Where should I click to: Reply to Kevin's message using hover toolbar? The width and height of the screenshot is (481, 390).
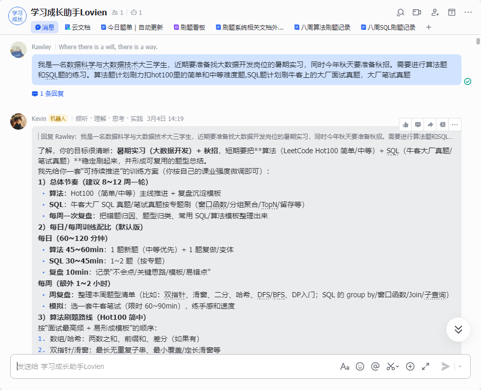point(418,125)
